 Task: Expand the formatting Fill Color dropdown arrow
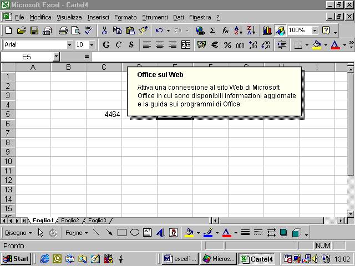click(x=326, y=45)
